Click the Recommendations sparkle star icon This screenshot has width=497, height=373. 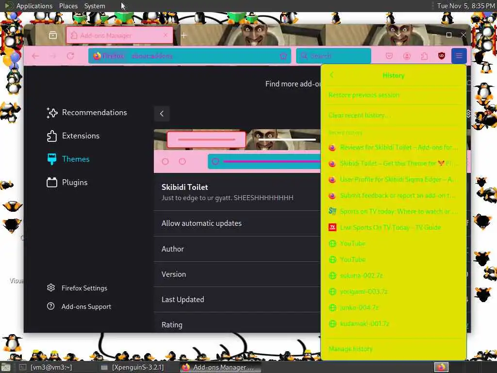(x=52, y=113)
